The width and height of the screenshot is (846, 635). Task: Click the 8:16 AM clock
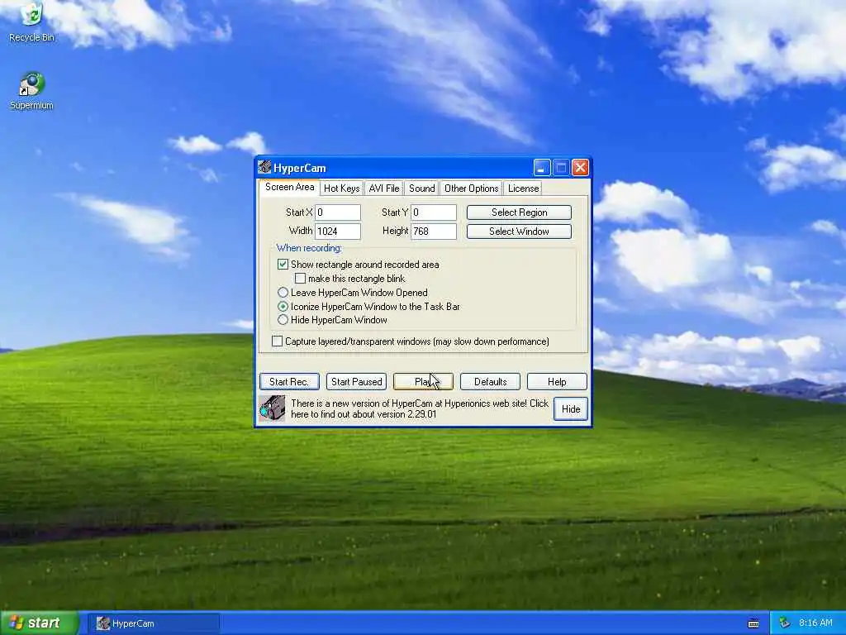[x=815, y=623]
